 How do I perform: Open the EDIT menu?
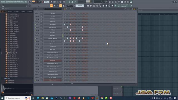pyautogui.click(x=4, y=2)
